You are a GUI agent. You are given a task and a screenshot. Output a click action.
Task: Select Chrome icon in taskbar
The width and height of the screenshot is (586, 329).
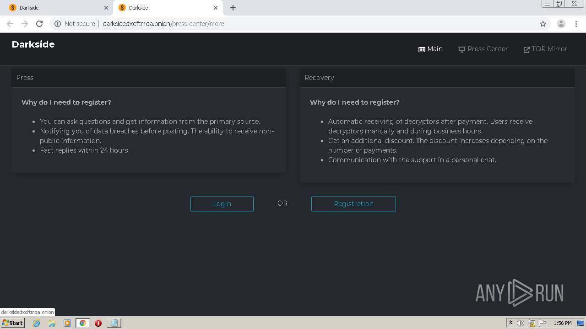tap(82, 323)
